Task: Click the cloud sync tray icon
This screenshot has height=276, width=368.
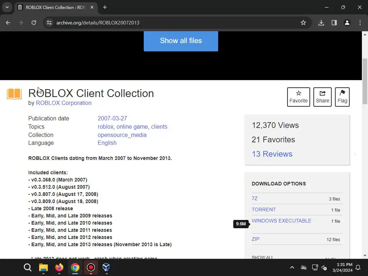Action: (304, 267)
